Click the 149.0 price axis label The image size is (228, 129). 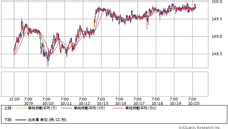217,36
